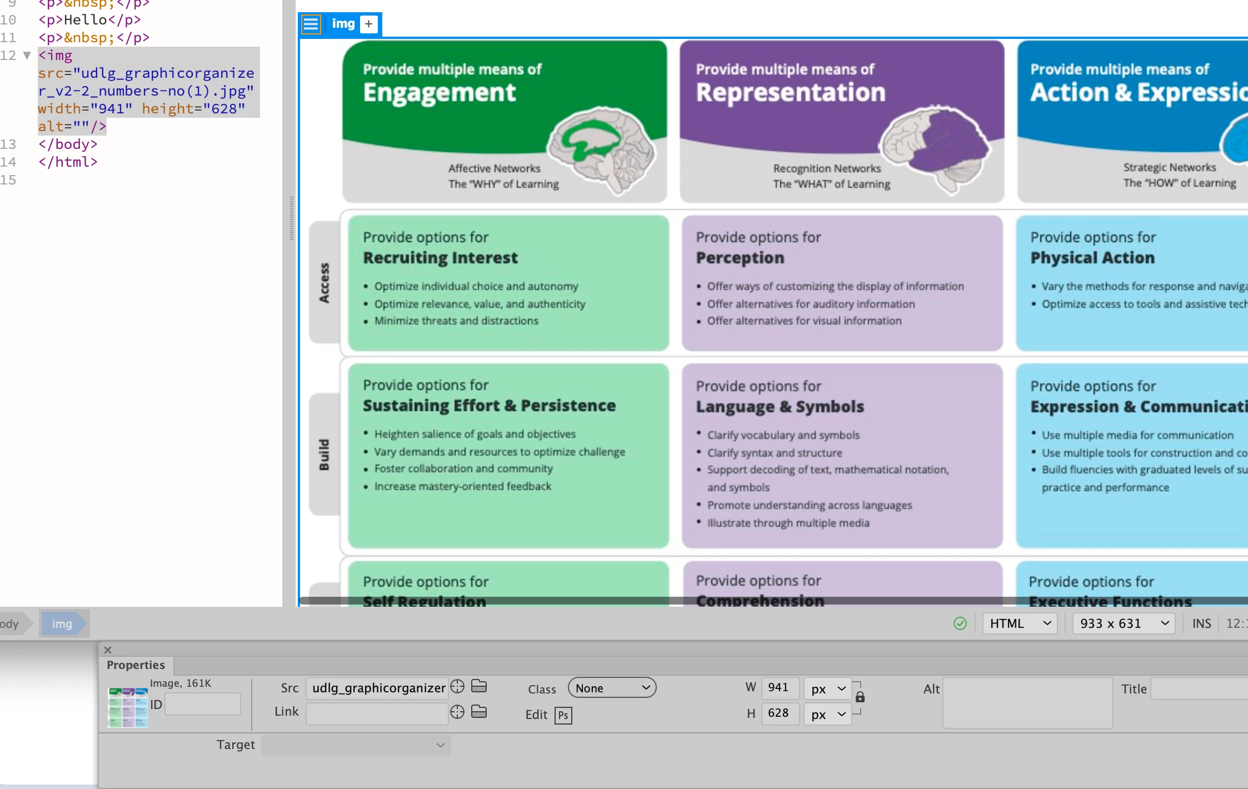This screenshot has width=1248, height=789.
Task: Open the HTML document type dropdown
Action: click(x=1020, y=623)
